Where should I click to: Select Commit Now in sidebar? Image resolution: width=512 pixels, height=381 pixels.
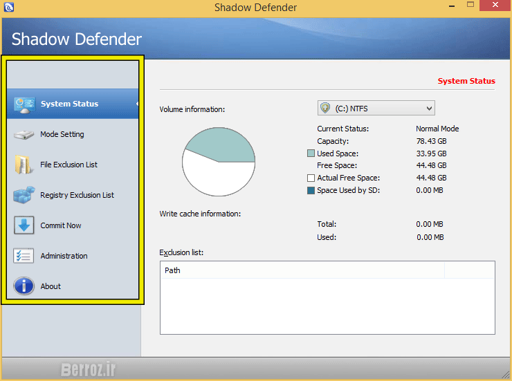[x=61, y=225]
